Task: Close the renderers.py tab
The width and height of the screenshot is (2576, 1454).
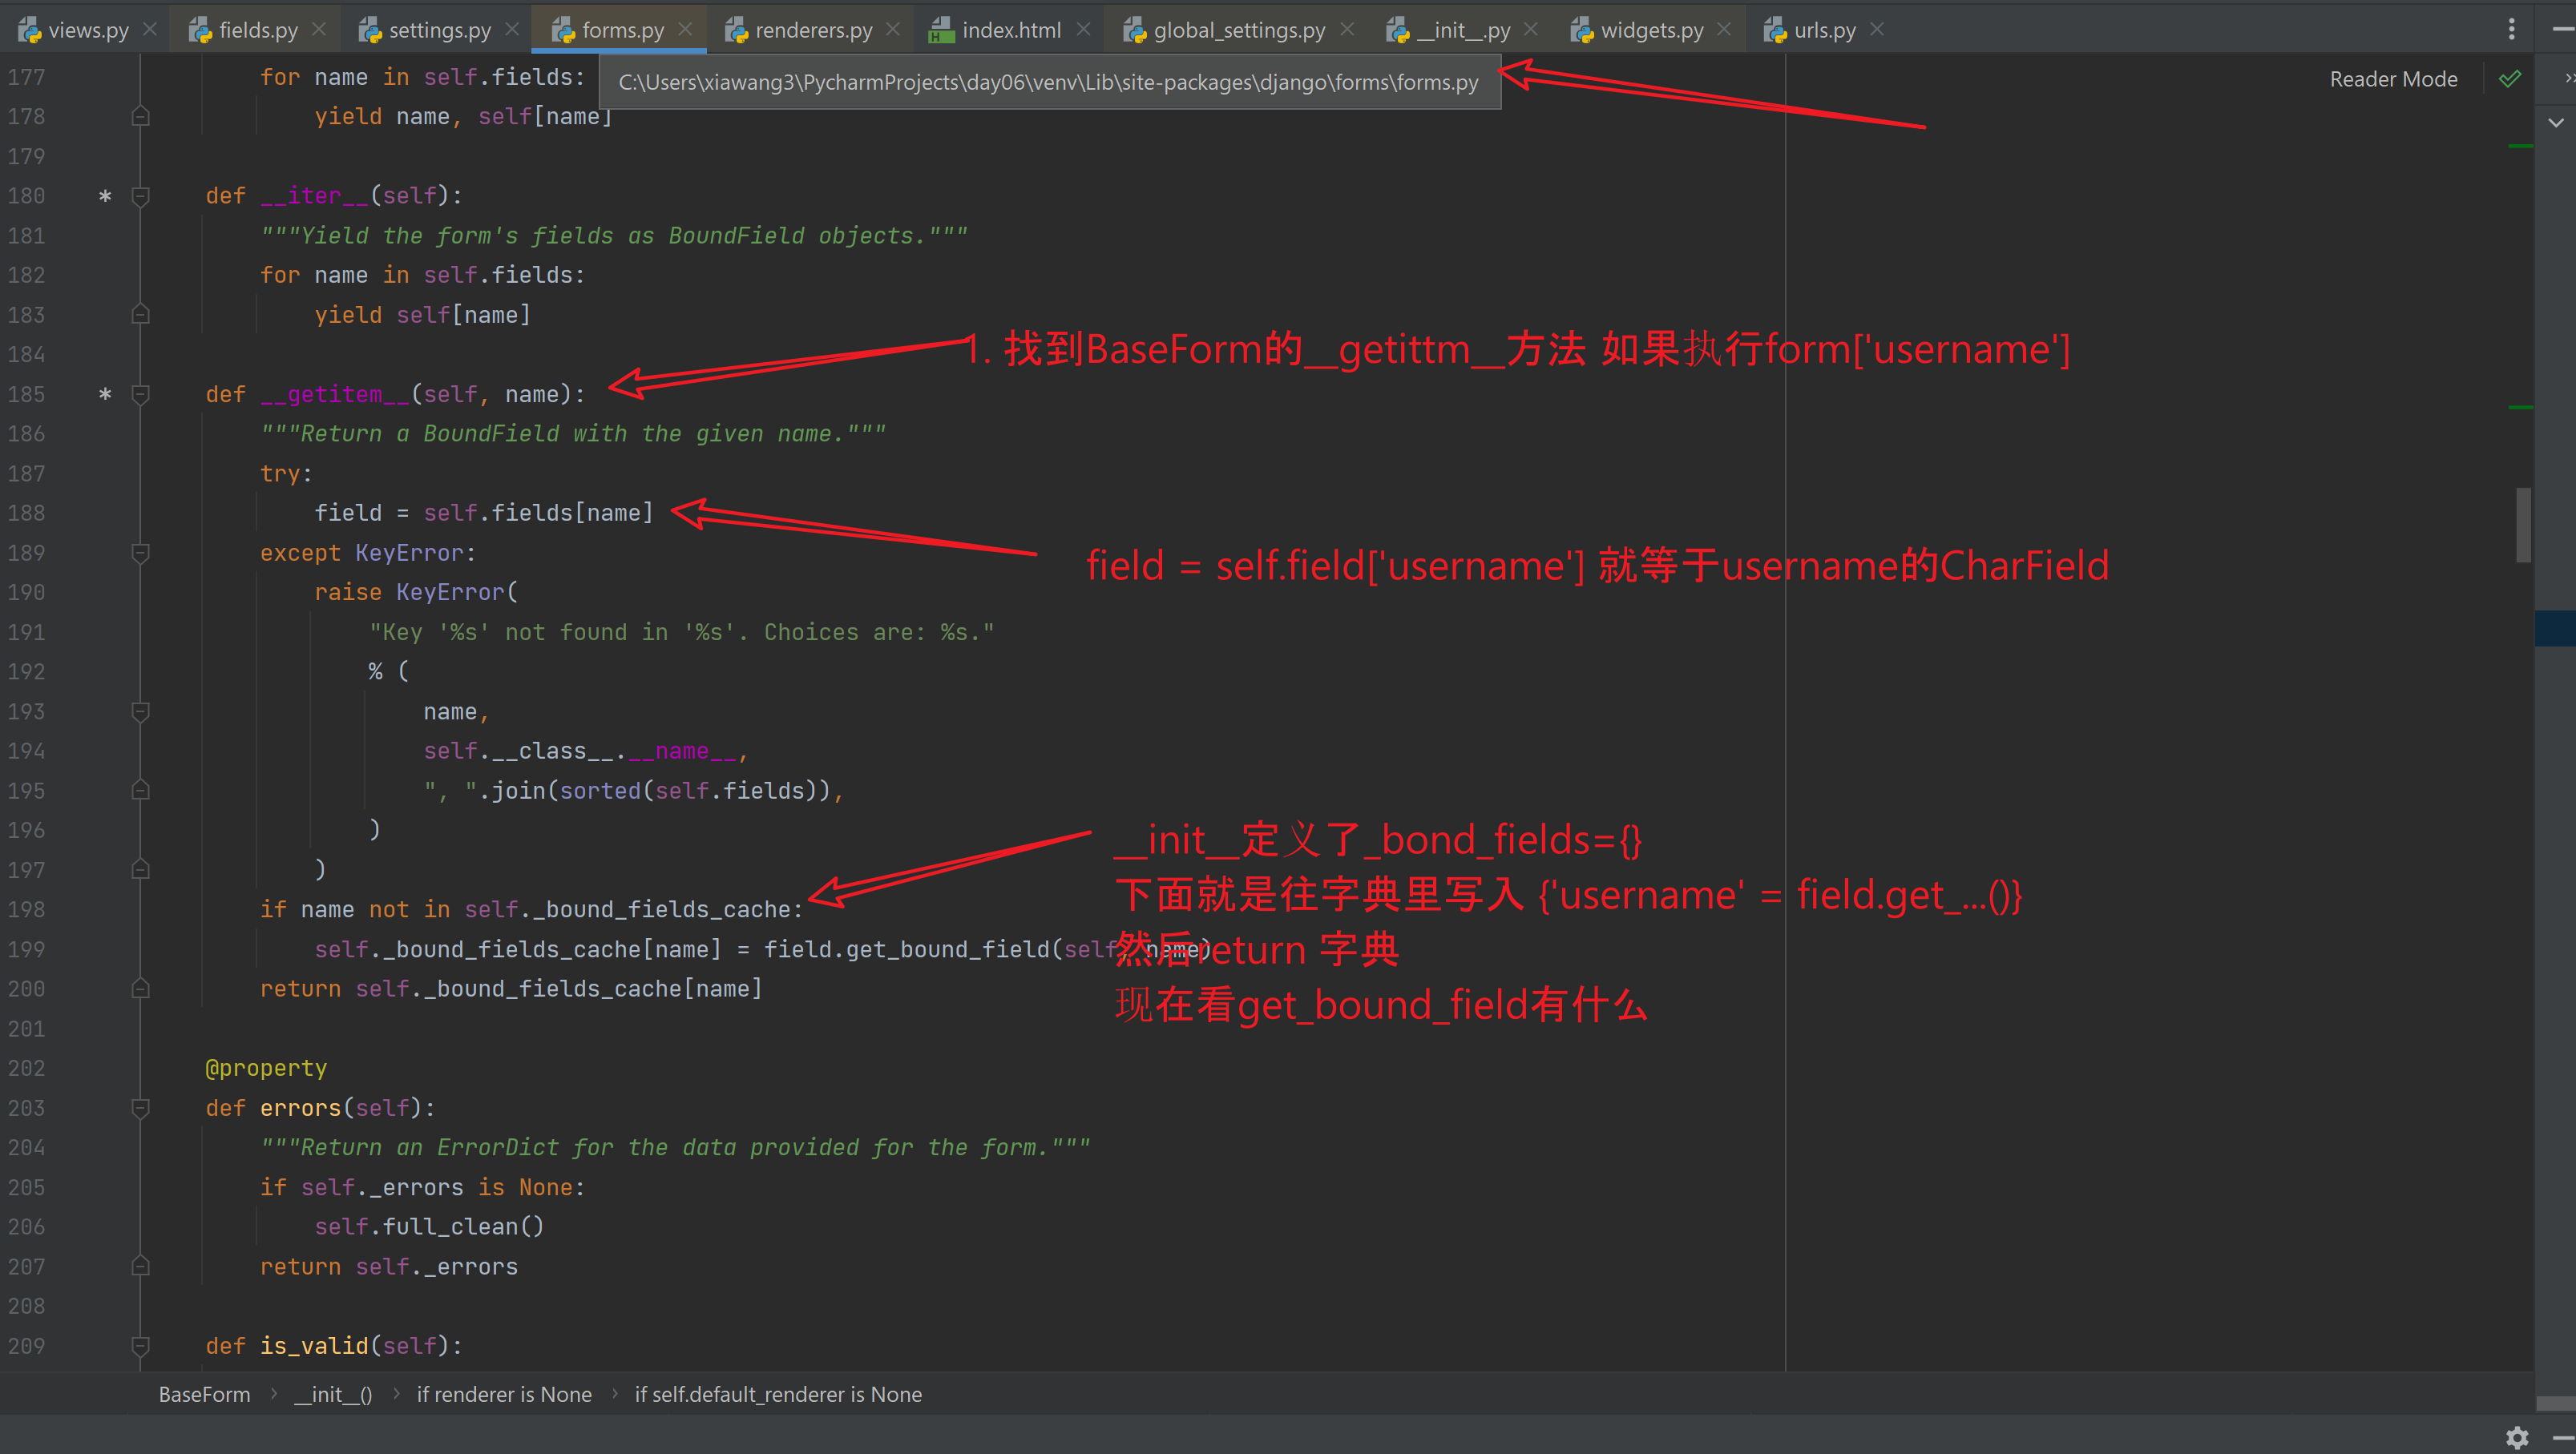Action: [893, 30]
